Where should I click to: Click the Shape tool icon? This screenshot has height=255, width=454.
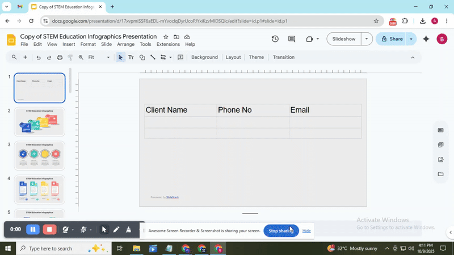[142, 57]
